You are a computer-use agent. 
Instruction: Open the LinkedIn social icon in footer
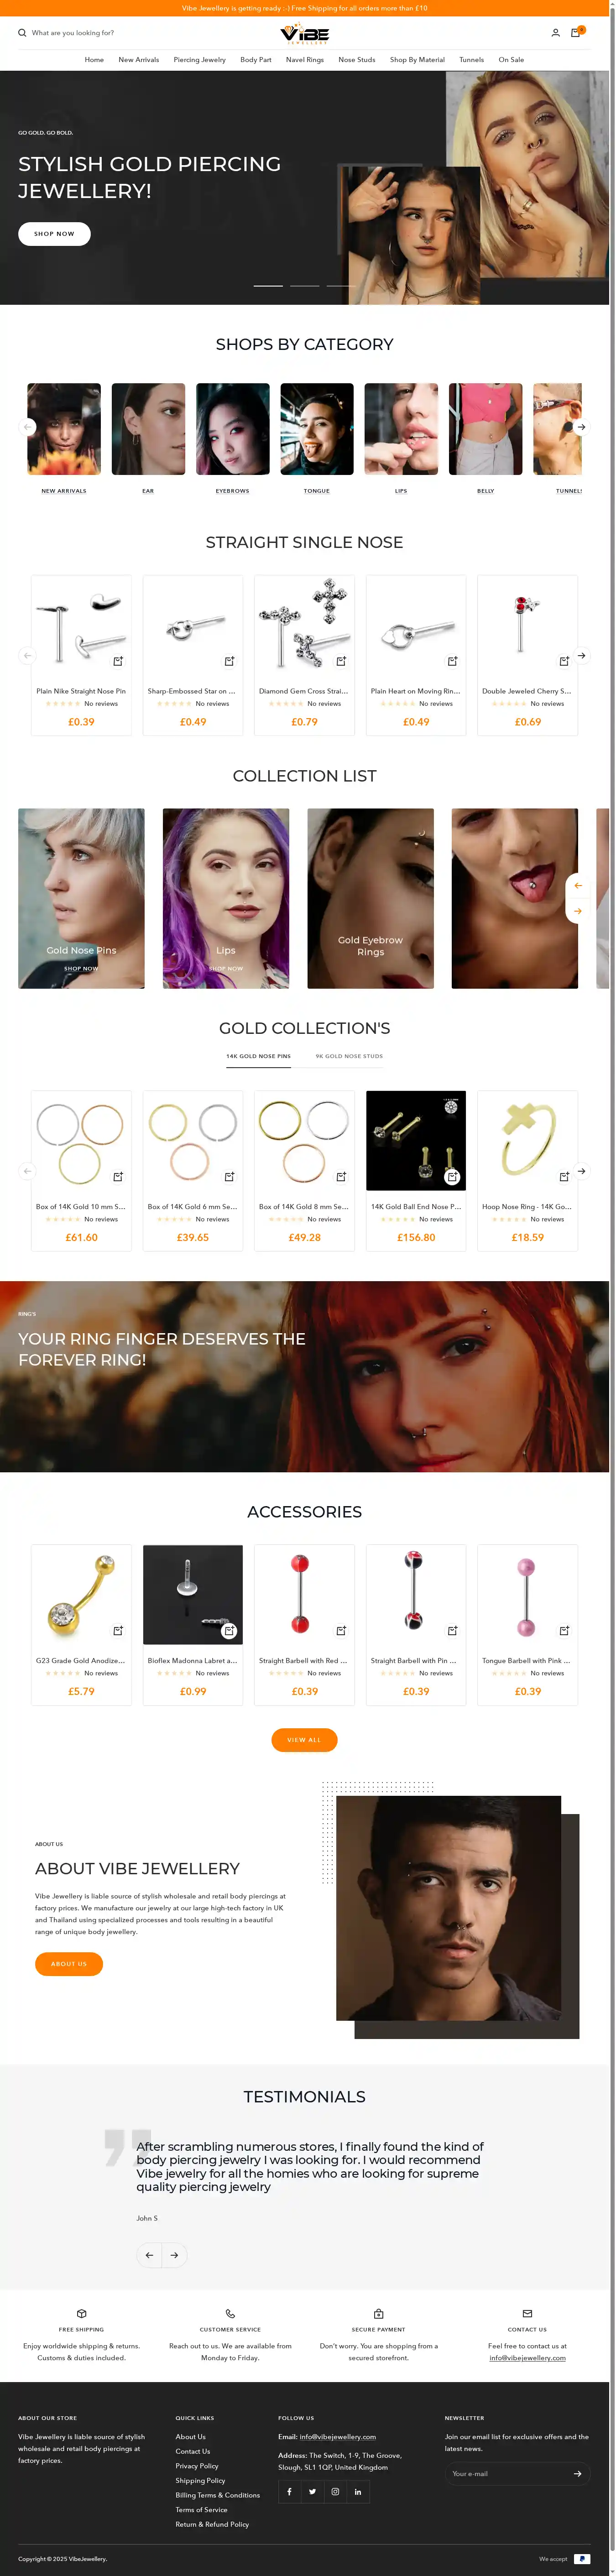tap(358, 2491)
